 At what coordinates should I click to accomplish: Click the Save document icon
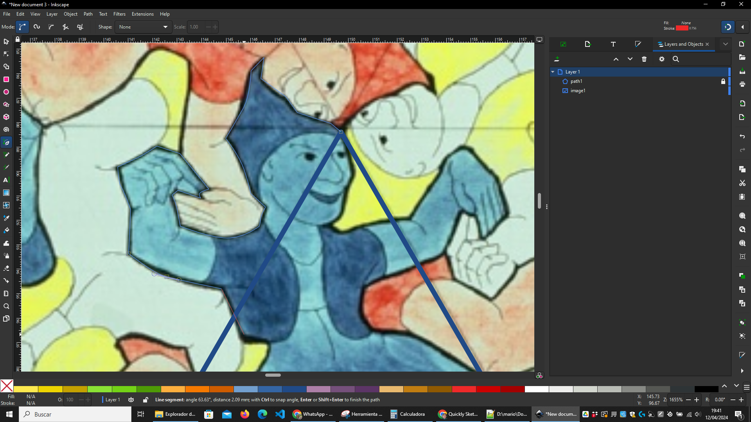point(742,72)
